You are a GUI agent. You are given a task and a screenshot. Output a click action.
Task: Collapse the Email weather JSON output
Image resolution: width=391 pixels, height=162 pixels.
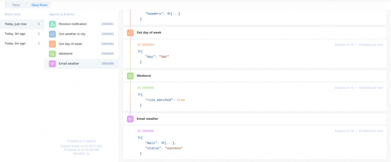139,138
